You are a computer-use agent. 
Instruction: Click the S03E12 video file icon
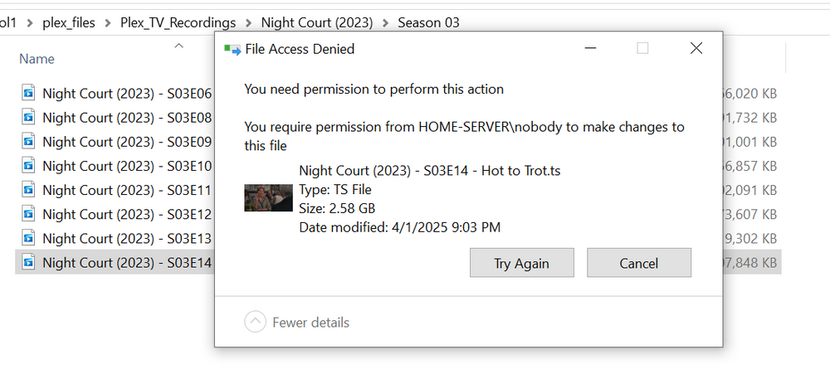(x=28, y=214)
